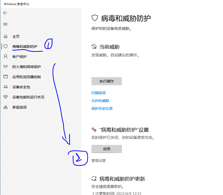Click the text 发现威胁。启动建议的操作。

(x=115, y=55)
